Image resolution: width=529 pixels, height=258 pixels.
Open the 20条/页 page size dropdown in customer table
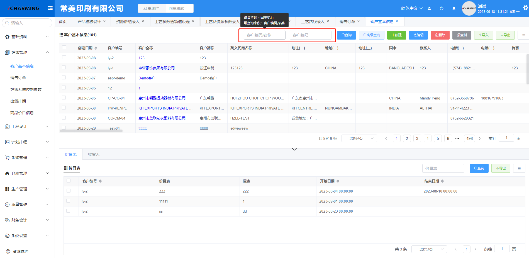pyautogui.click(x=359, y=138)
